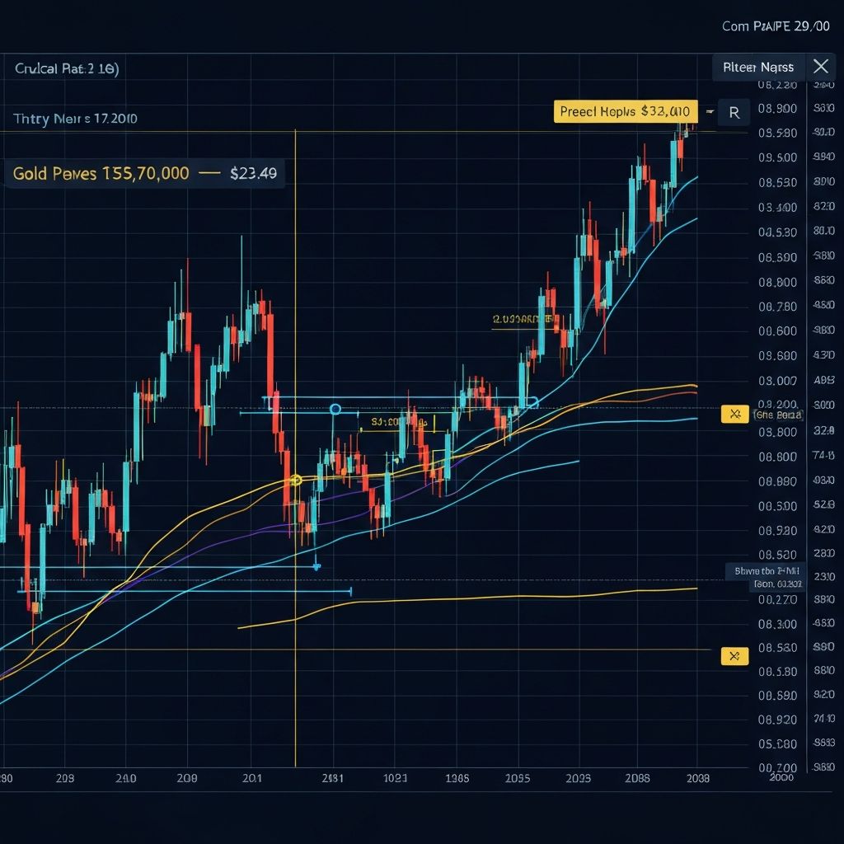This screenshot has height=844, width=844.
Task: Open the 'R' replay tool button
Action: 734,112
